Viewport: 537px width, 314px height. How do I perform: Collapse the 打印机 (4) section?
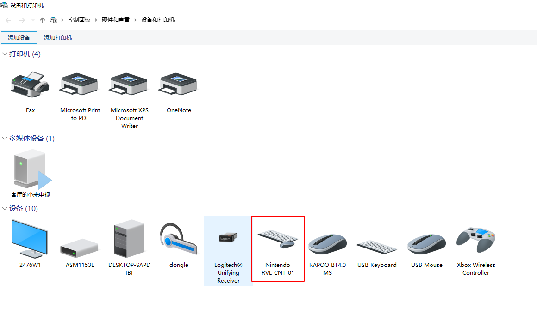pos(5,54)
